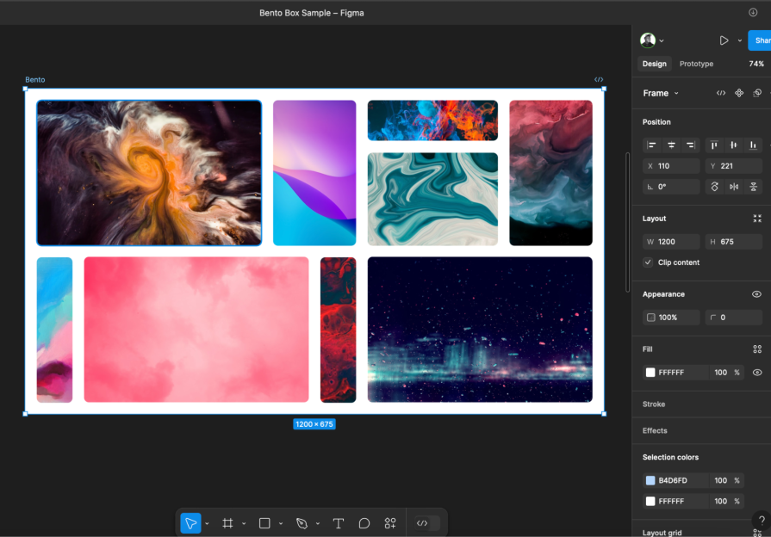Click Align left in Position section
Viewport: 771px width, 537px height.
pyautogui.click(x=652, y=145)
